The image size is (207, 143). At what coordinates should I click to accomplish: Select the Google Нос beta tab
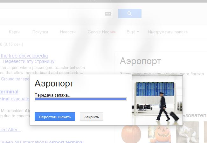(101, 32)
